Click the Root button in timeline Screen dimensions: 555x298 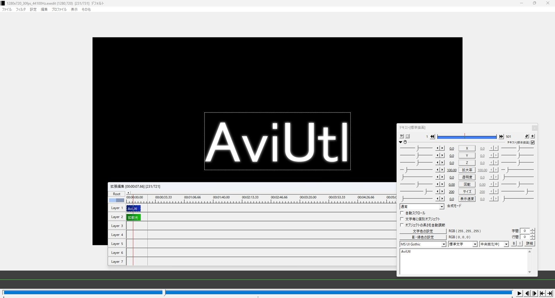(x=117, y=194)
